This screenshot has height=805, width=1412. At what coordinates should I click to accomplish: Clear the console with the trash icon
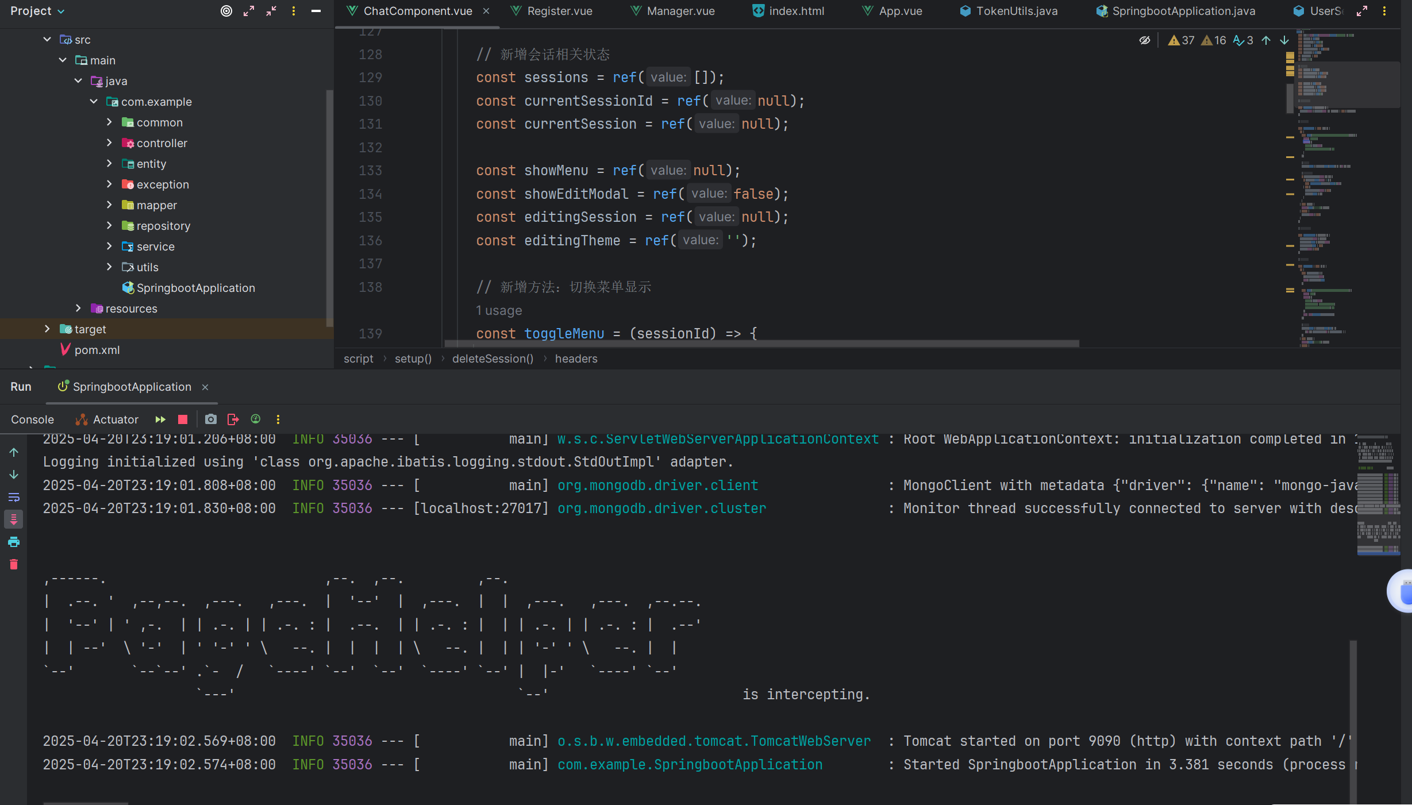coord(14,564)
